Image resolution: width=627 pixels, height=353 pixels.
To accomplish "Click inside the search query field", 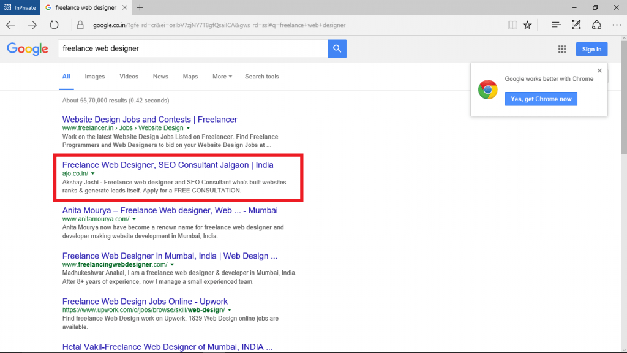I will click(x=184, y=48).
